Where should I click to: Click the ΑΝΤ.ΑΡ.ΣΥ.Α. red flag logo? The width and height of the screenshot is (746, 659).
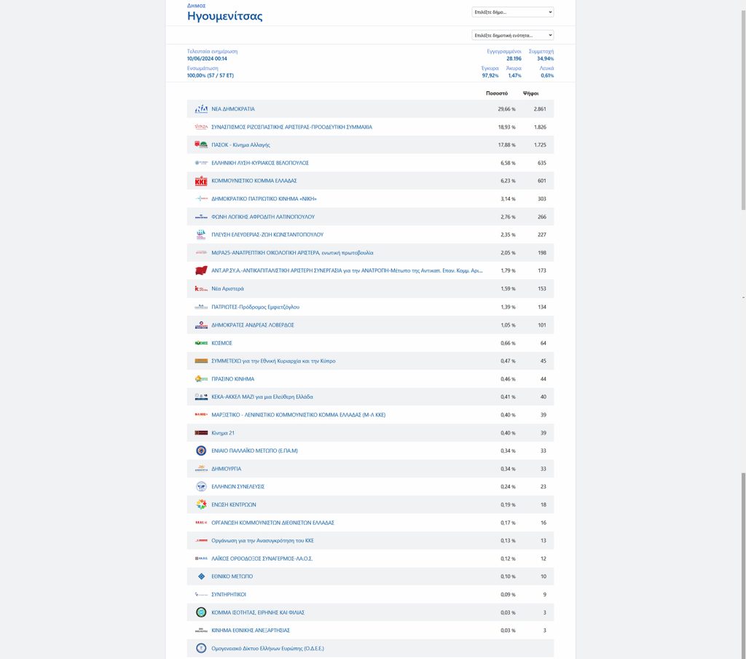tap(201, 270)
